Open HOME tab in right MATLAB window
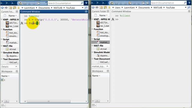The width and height of the screenshot is (192, 108). click(93, 3)
